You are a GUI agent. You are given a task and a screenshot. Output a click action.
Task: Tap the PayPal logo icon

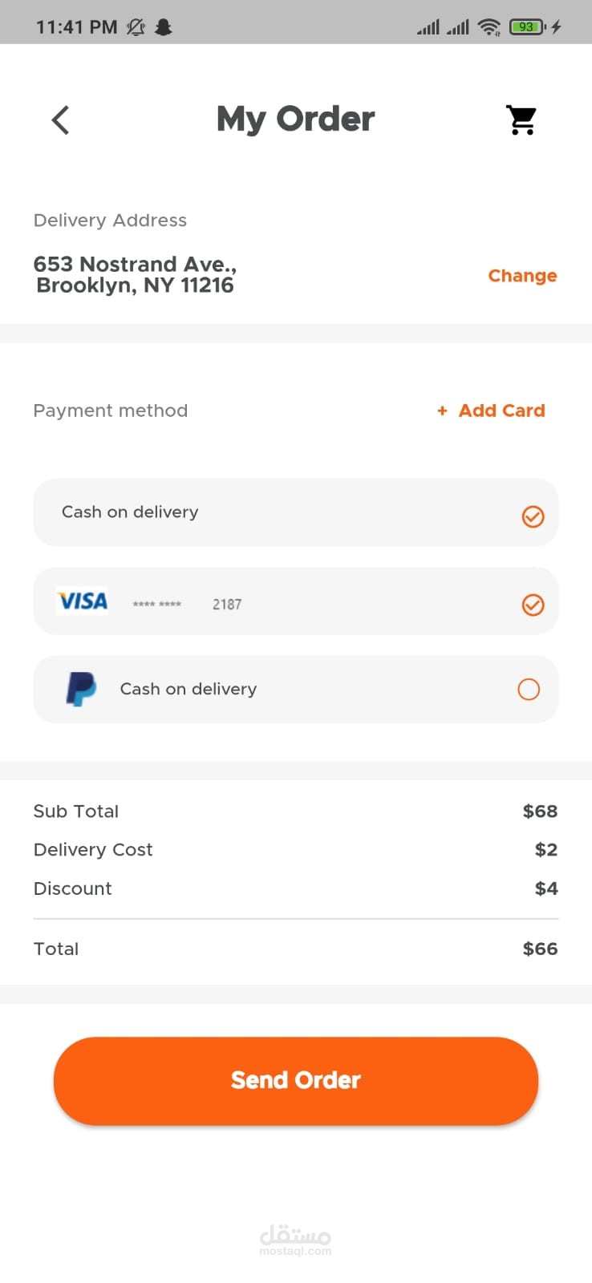81,689
